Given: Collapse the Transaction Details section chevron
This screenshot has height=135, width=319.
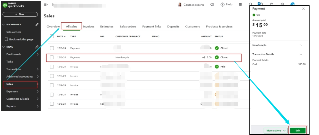Looking at the screenshot, I should [x=301, y=54].
